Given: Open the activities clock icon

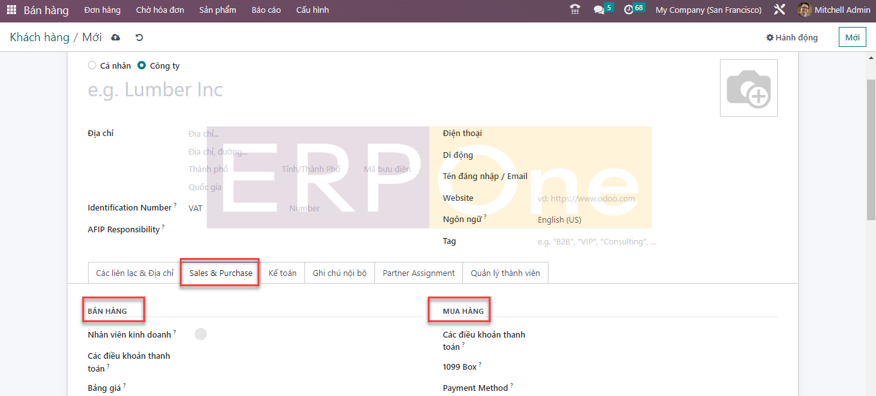Looking at the screenshot, I should pyautogui.click(x=629, y=10).
